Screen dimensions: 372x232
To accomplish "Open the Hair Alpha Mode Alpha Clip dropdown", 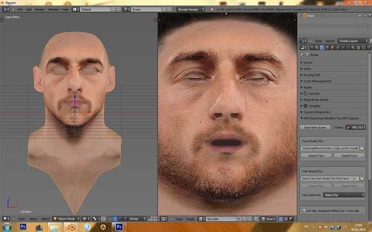I will [x=343, y=195].
